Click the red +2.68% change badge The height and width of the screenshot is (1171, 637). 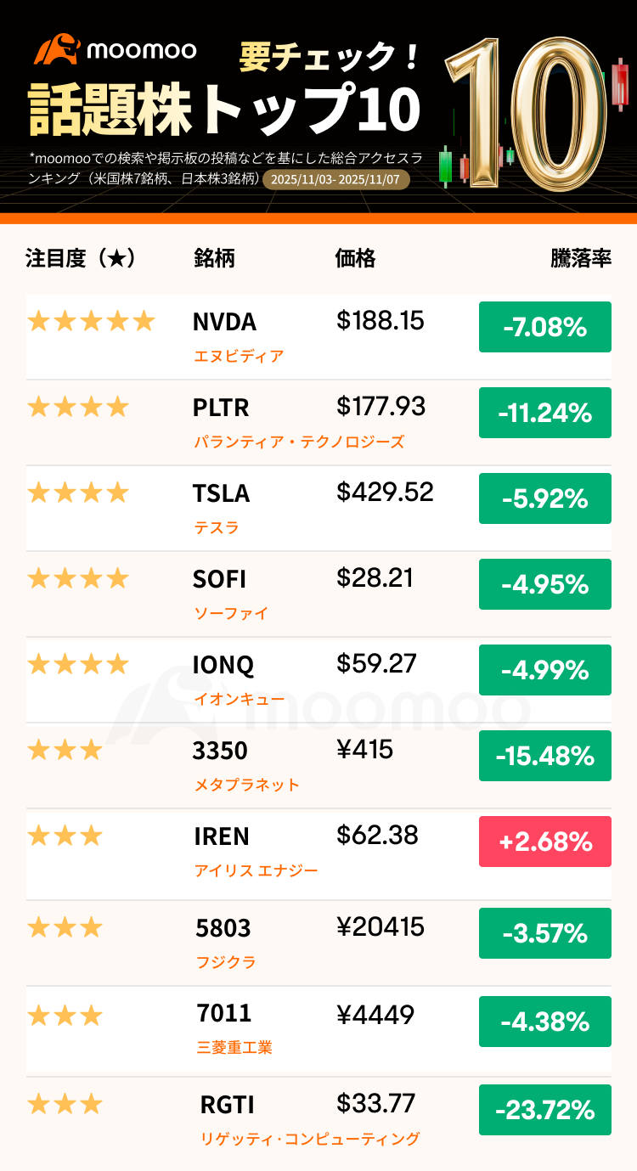[x=544, y=842]
